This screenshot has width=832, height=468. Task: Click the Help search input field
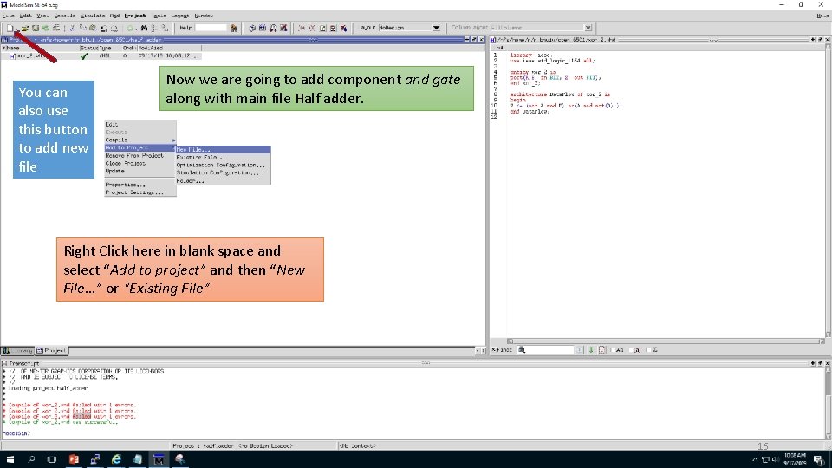click(211, 28)
